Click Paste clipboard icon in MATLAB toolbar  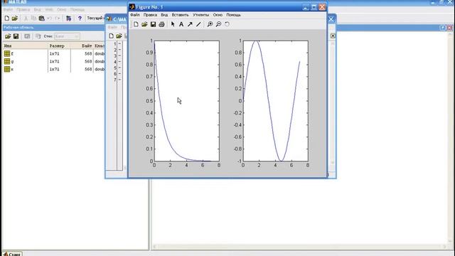click(41, 18)
